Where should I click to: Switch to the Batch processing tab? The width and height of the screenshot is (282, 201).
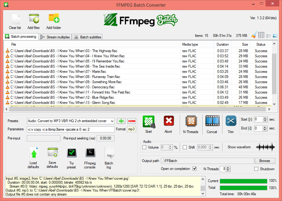21,37
